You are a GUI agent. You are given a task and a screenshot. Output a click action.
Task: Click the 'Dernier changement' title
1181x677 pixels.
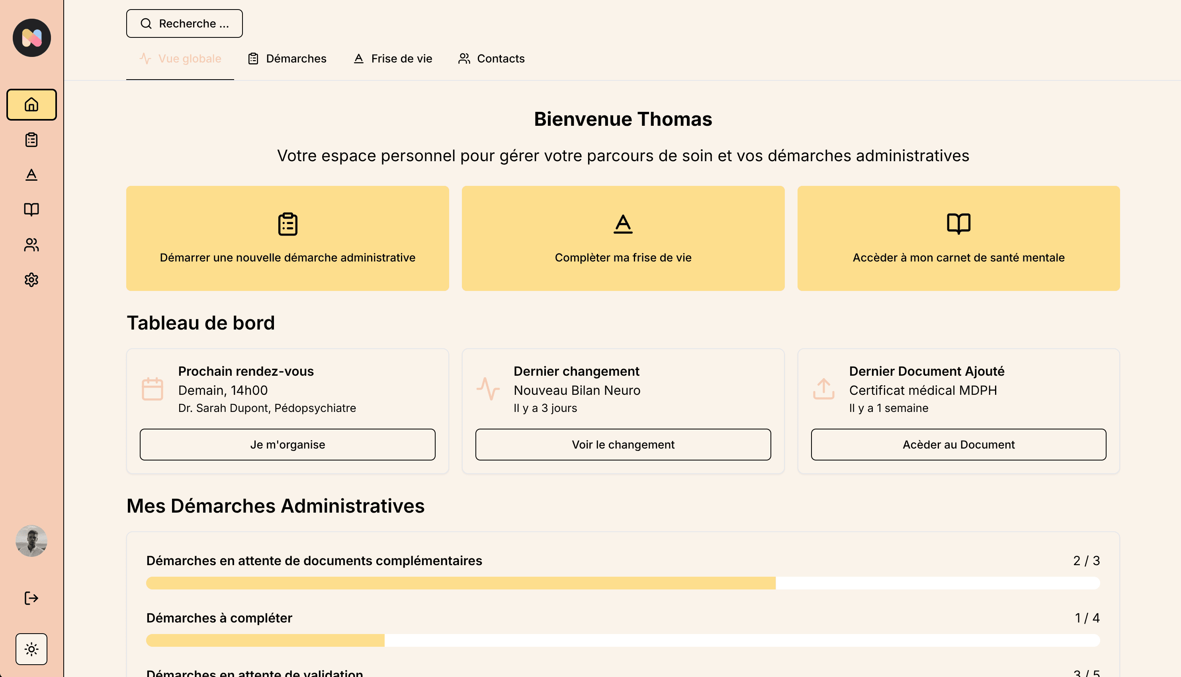pos(576,371)
